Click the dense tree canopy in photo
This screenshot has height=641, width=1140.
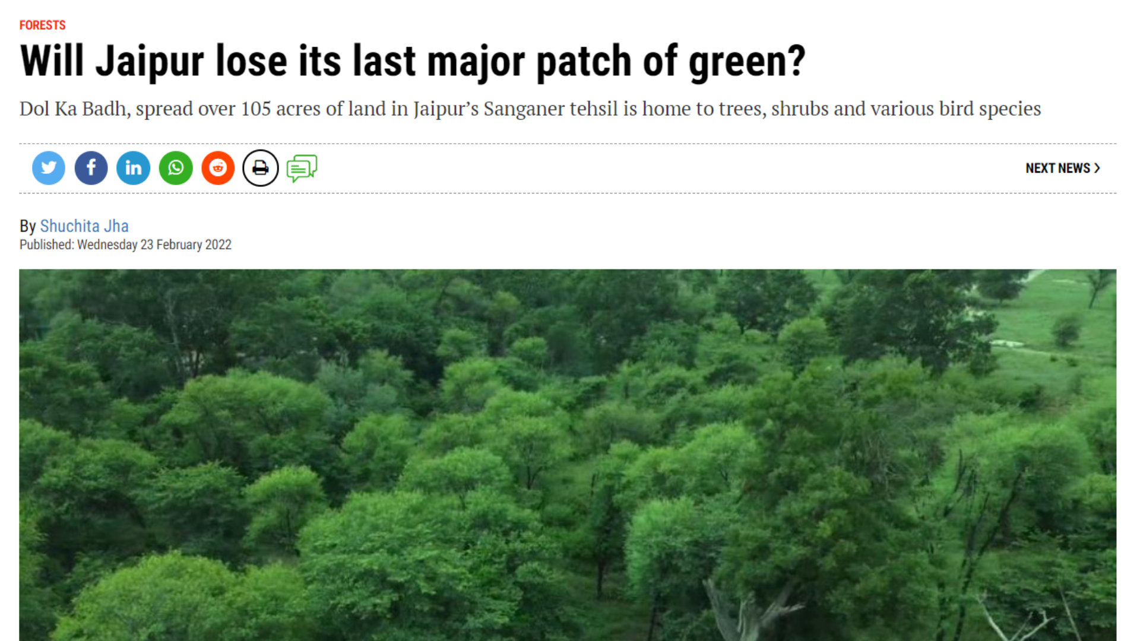click(x=416, y=445)
